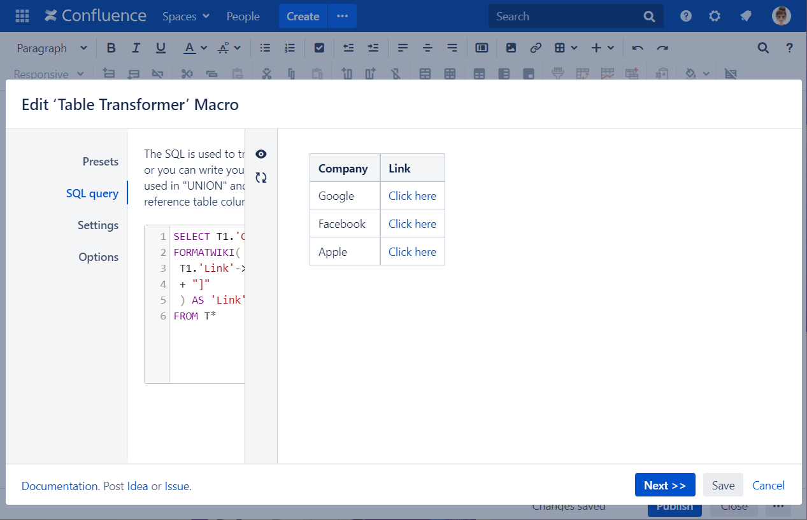Open the Documentation link
Viewport: 807px width, 520px height.
[60, 486]
